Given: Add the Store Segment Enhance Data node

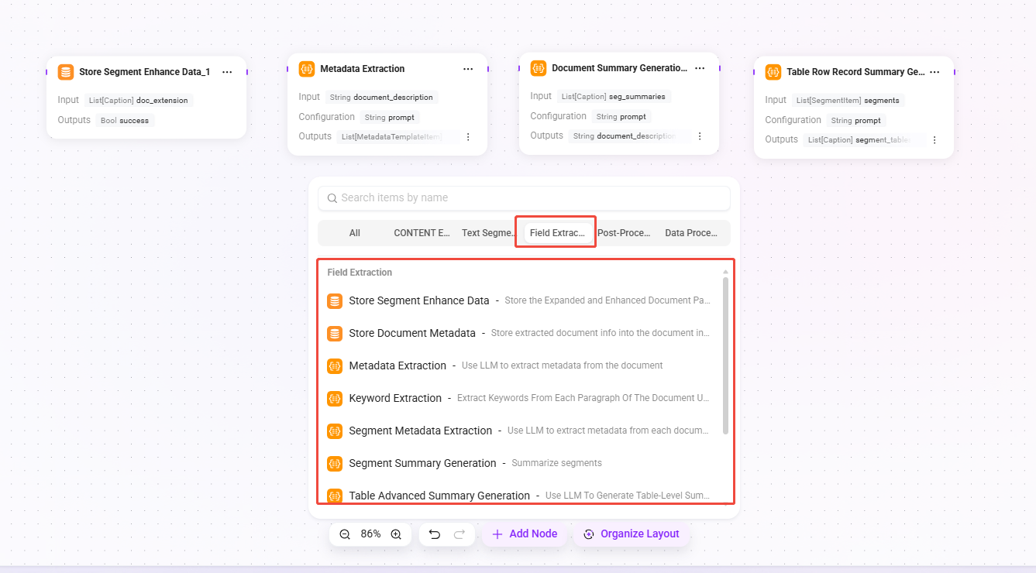Looking at the screenshot, I should pyautogui.click(x=519, y=301).
